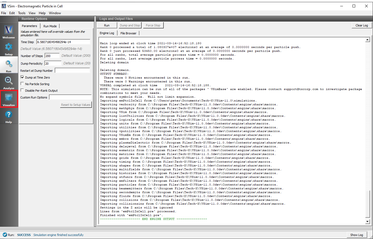Switch to the Run Mode tab
Screen dimensions: 373x239
coord(50,26)
